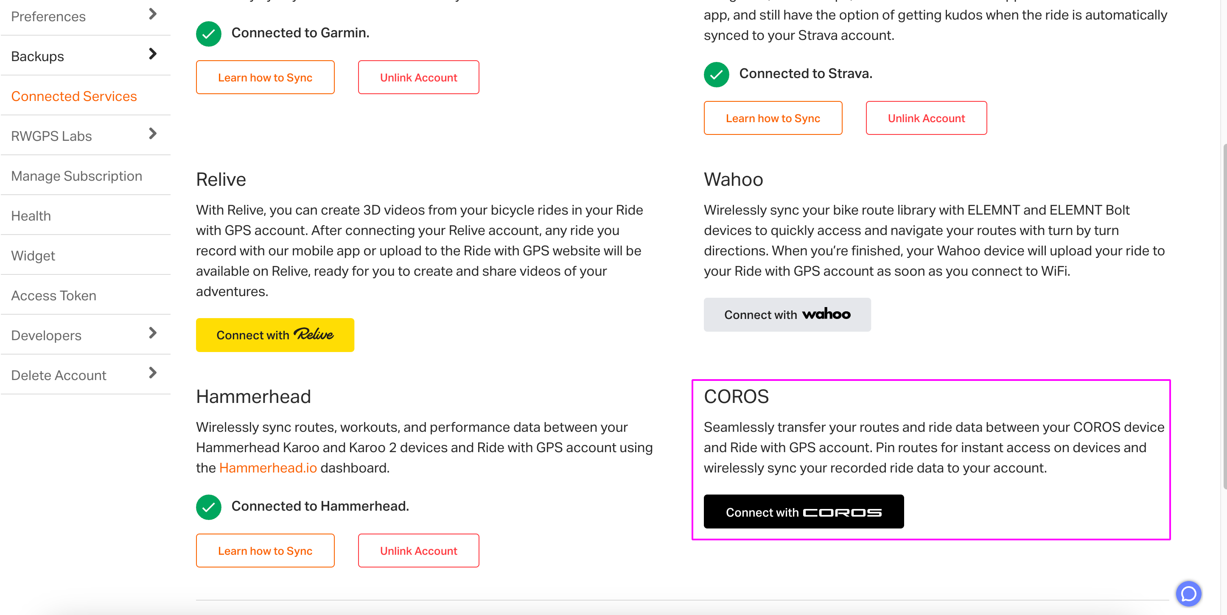This screenshot has height=615, width=1227.
Task: Expand the Preferences chevron arrow
Action: tap(152, 14)
